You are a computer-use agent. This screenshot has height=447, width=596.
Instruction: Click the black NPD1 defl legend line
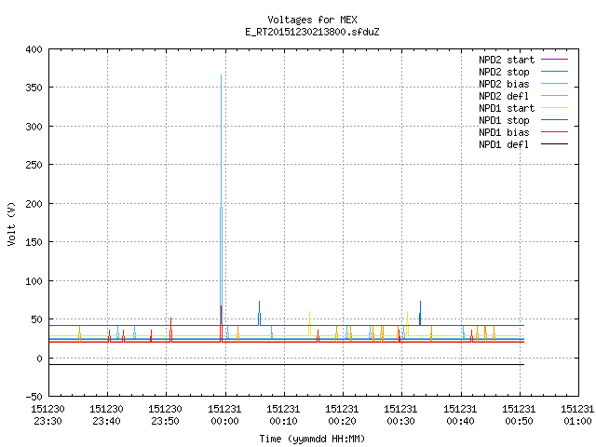(554, 144)
